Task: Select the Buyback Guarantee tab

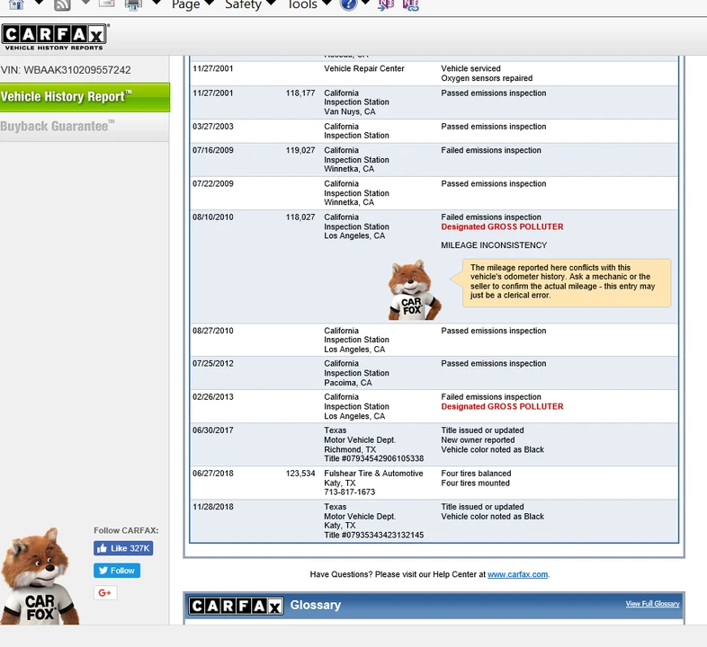Action: 85,127
